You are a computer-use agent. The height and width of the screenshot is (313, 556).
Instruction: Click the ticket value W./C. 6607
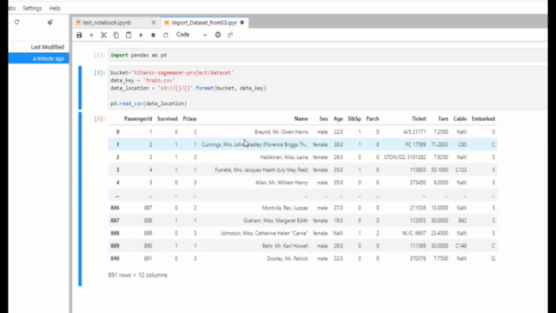click(x=414, y=233)
